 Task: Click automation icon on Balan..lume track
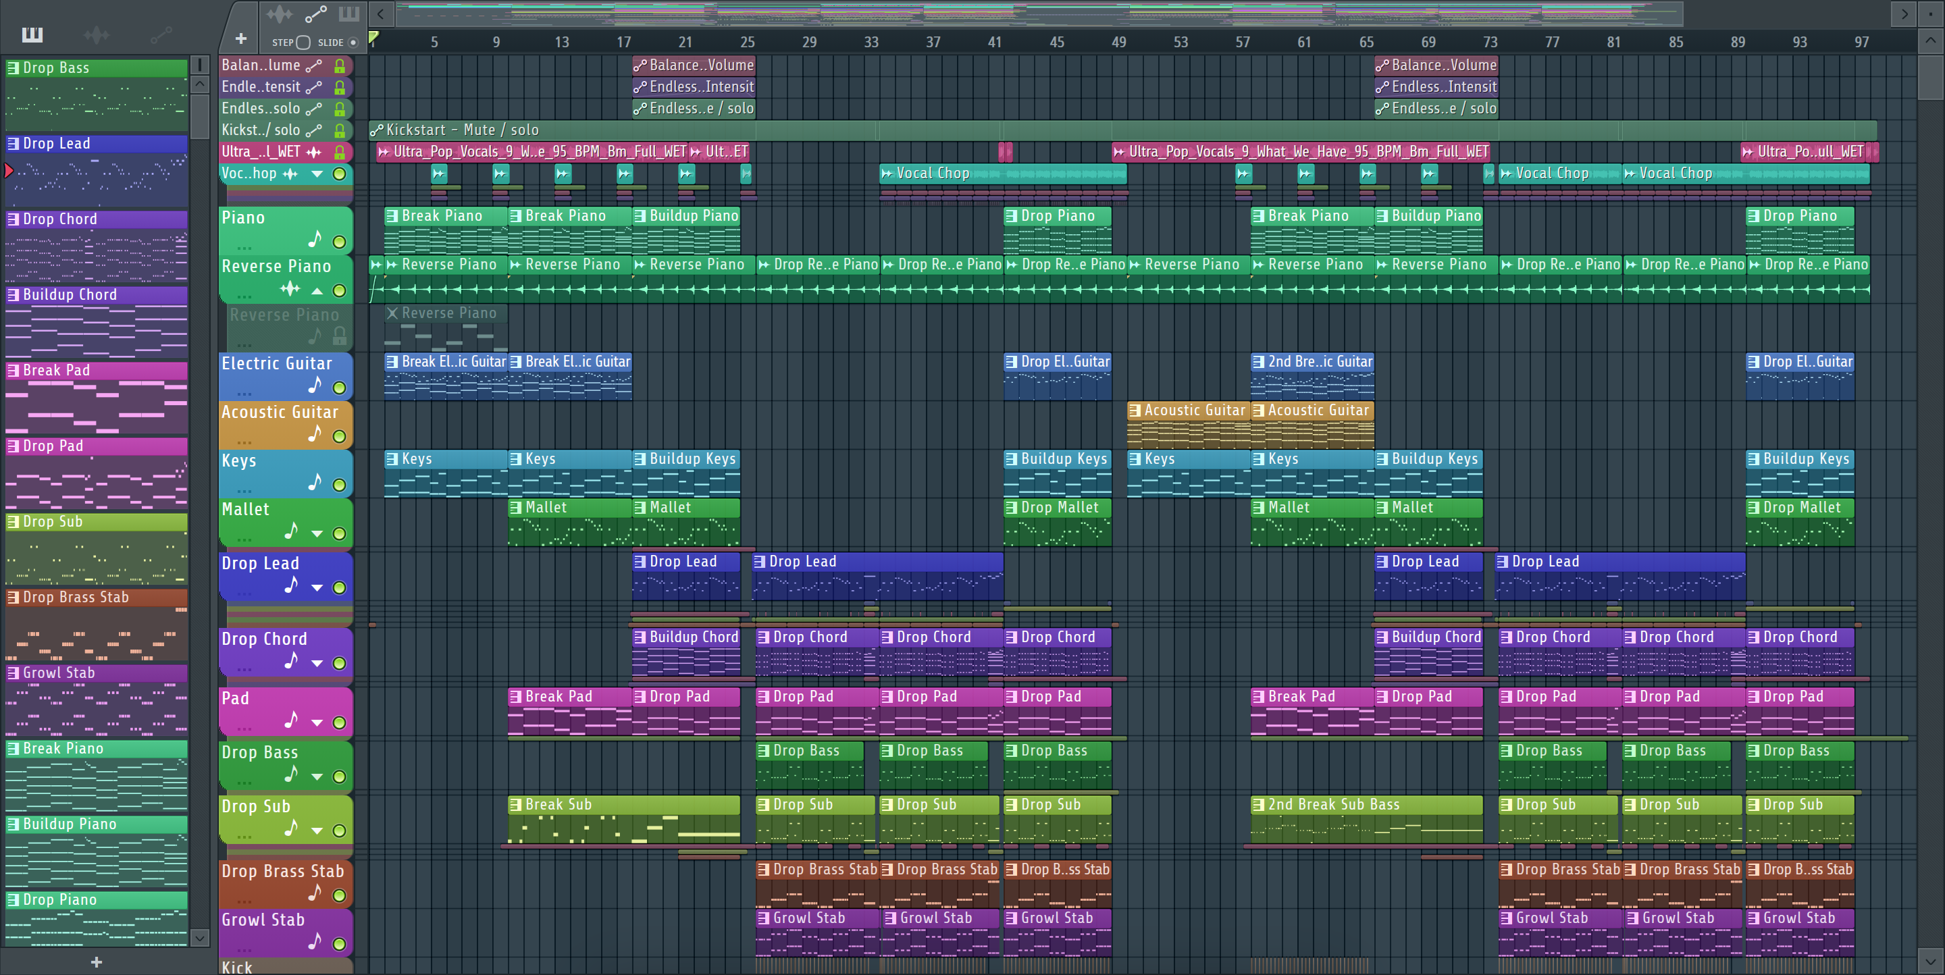point(314,66)
